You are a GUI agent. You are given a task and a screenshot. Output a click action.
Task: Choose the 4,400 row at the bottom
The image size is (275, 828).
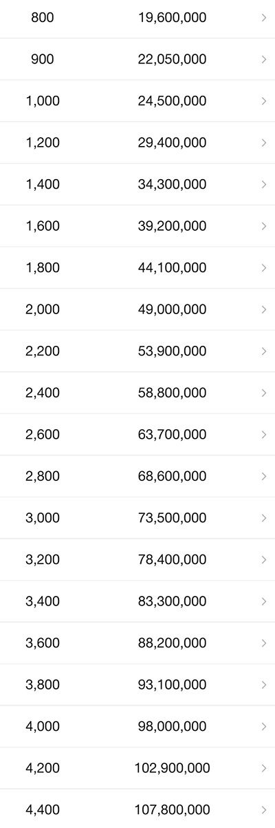pyautogui.click(x=137, y=809)
